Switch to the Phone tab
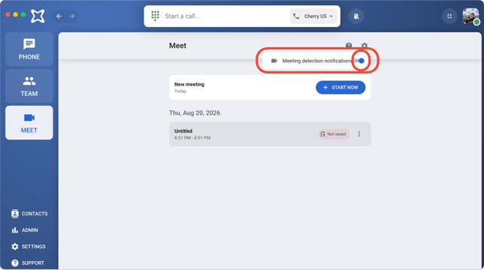 pos(29,49)
